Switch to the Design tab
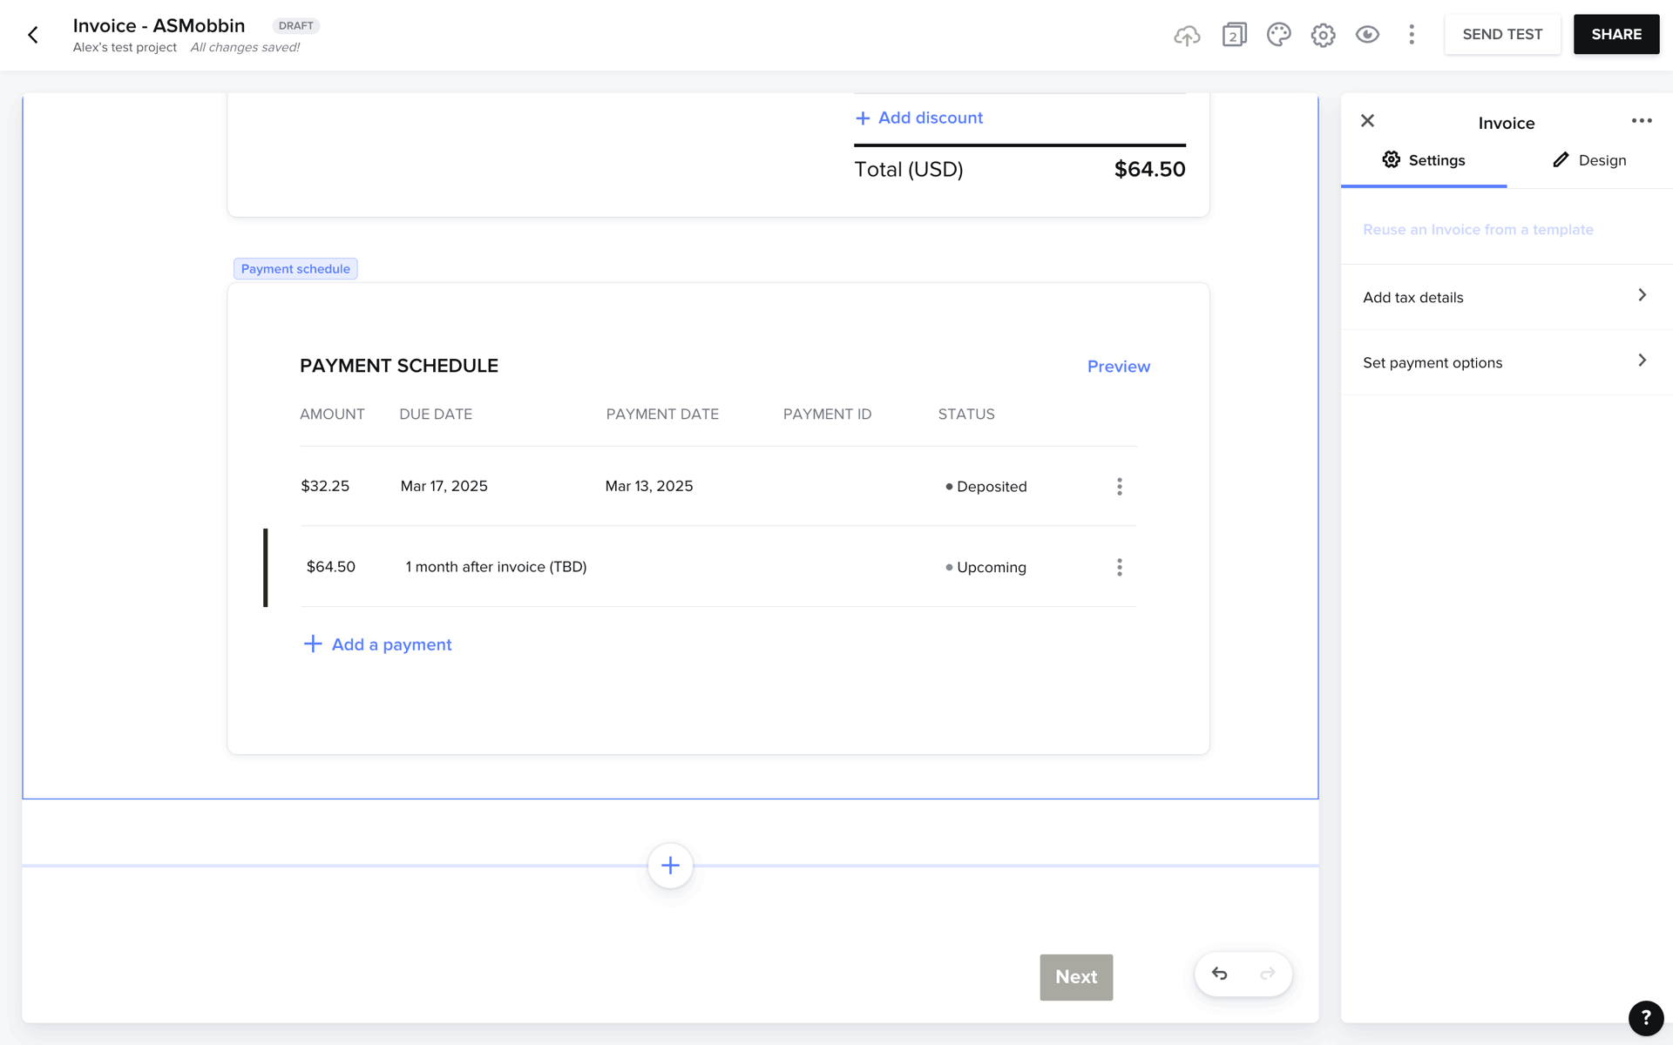1673x1045 pixels. pos(1589,160)
